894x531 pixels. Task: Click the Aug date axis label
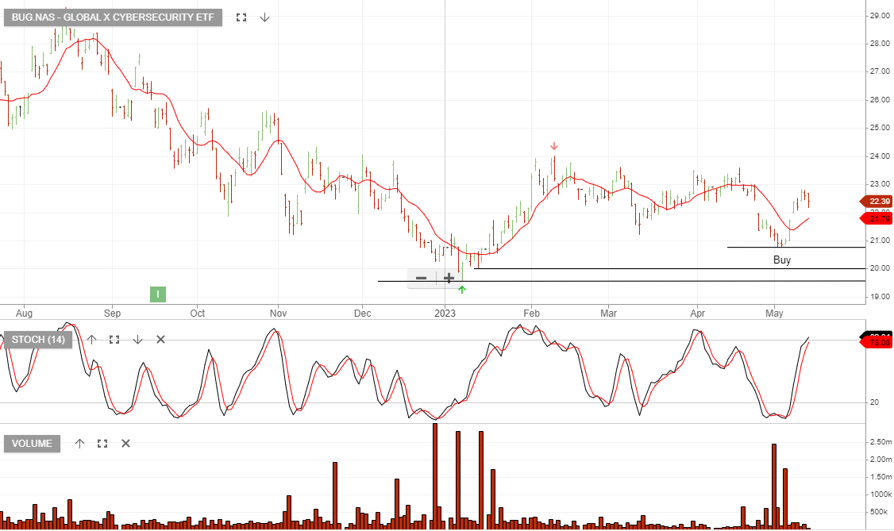24,314
